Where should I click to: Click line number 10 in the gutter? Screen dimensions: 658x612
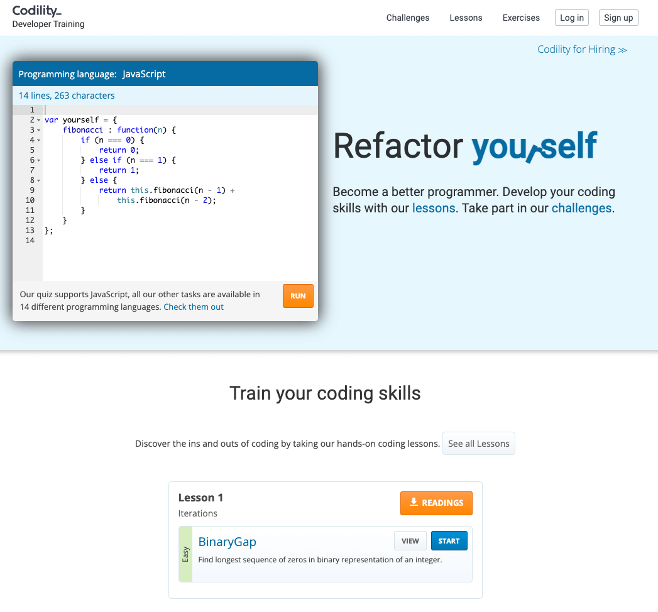tap(30, 200)
